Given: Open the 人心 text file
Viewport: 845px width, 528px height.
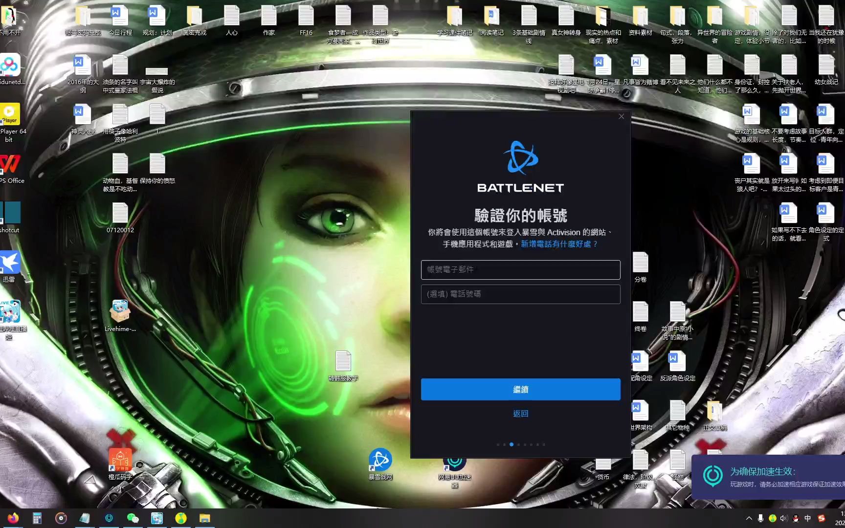Looking at the screenshot, I should click(x=232, y=21).
